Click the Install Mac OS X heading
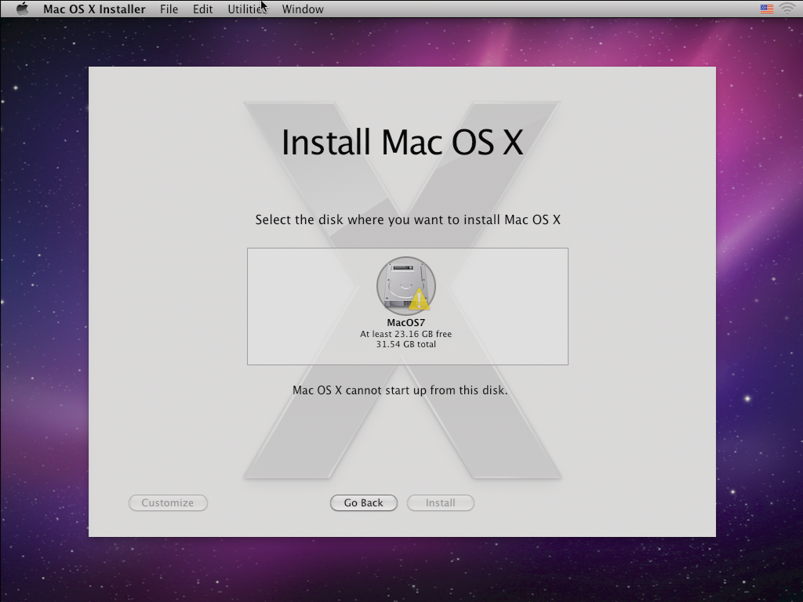 click(402, 142)
